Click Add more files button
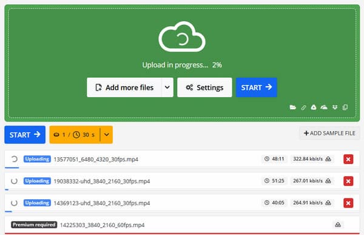Image resolution: width=364 pixels, height=235 pixels. point(124,87)
